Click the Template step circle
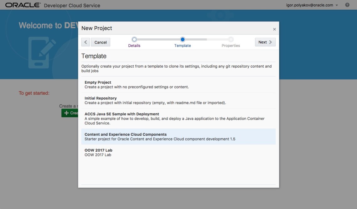Screen dimensions: 357x209 click(183, 39)
